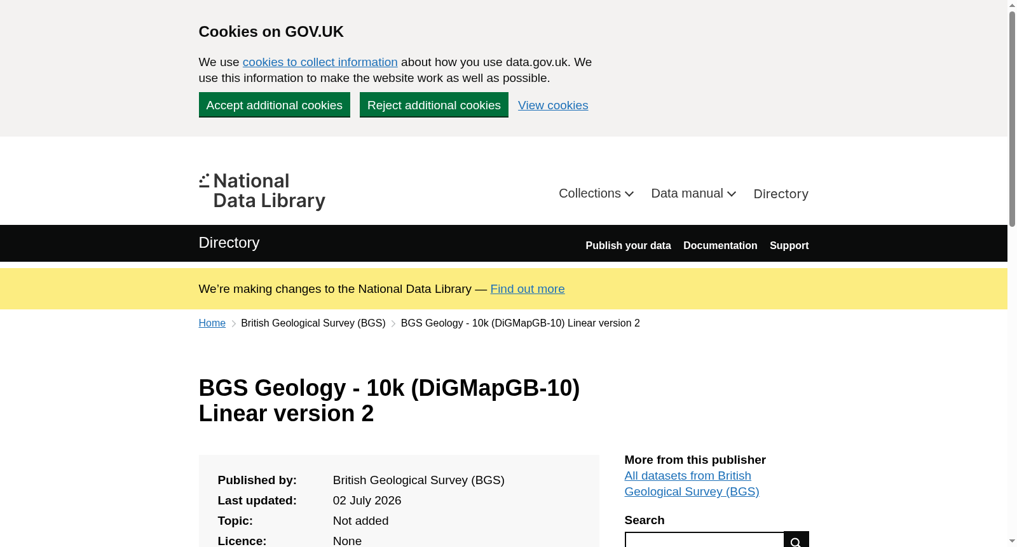Click the scrollbar up arrow
Viewport: 1017px width, 547px height.
tap(1012, 5)
